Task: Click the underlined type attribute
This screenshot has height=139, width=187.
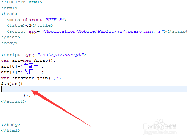Action: click(x=29, y=55)
